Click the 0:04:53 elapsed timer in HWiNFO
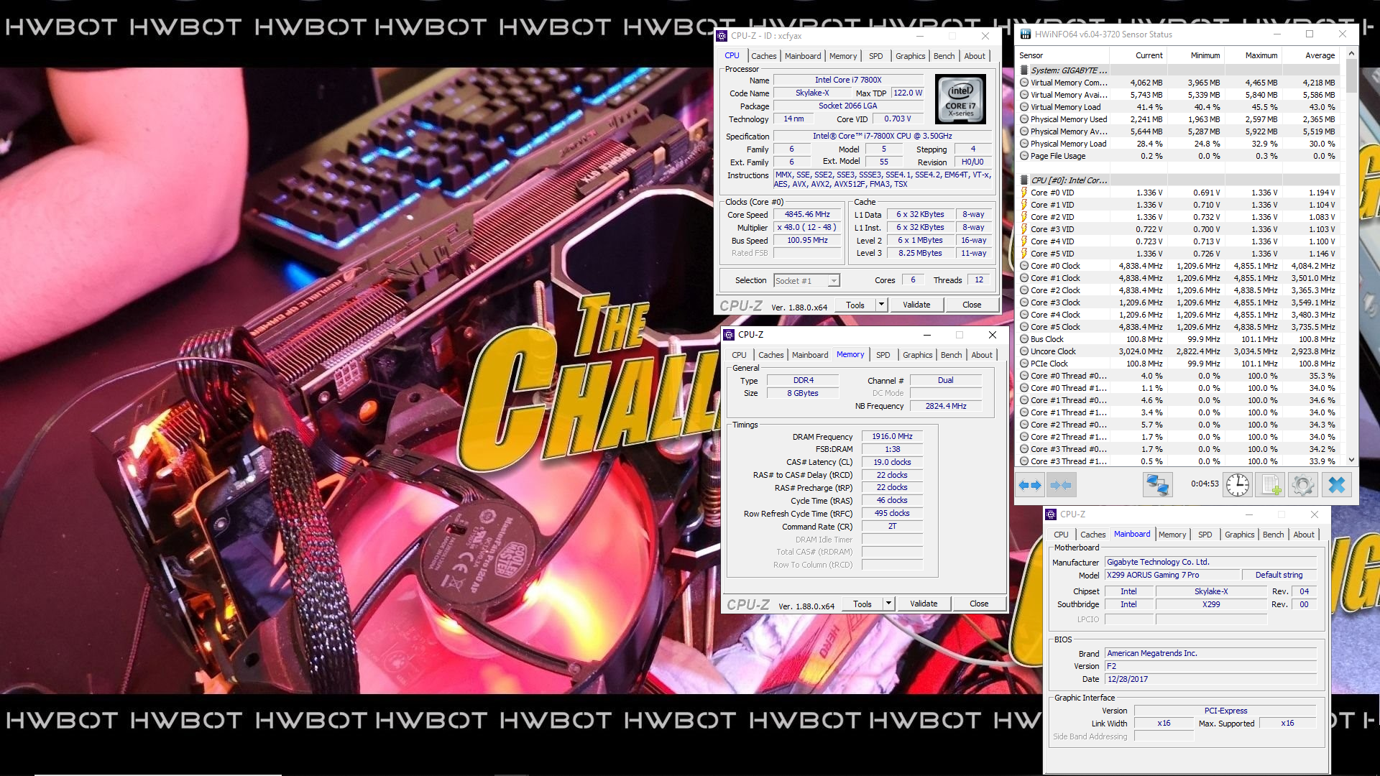Image resolution: width=1380 pixels, height=776 pixels. [x=1204, y=484]
